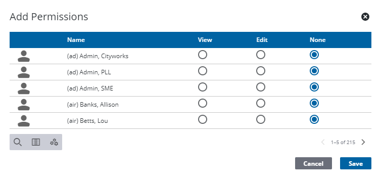The width and height of the screenshot is (381, 182).
Task: Select View for Admin, Cityworks
Action: click(x=203, y=55)
